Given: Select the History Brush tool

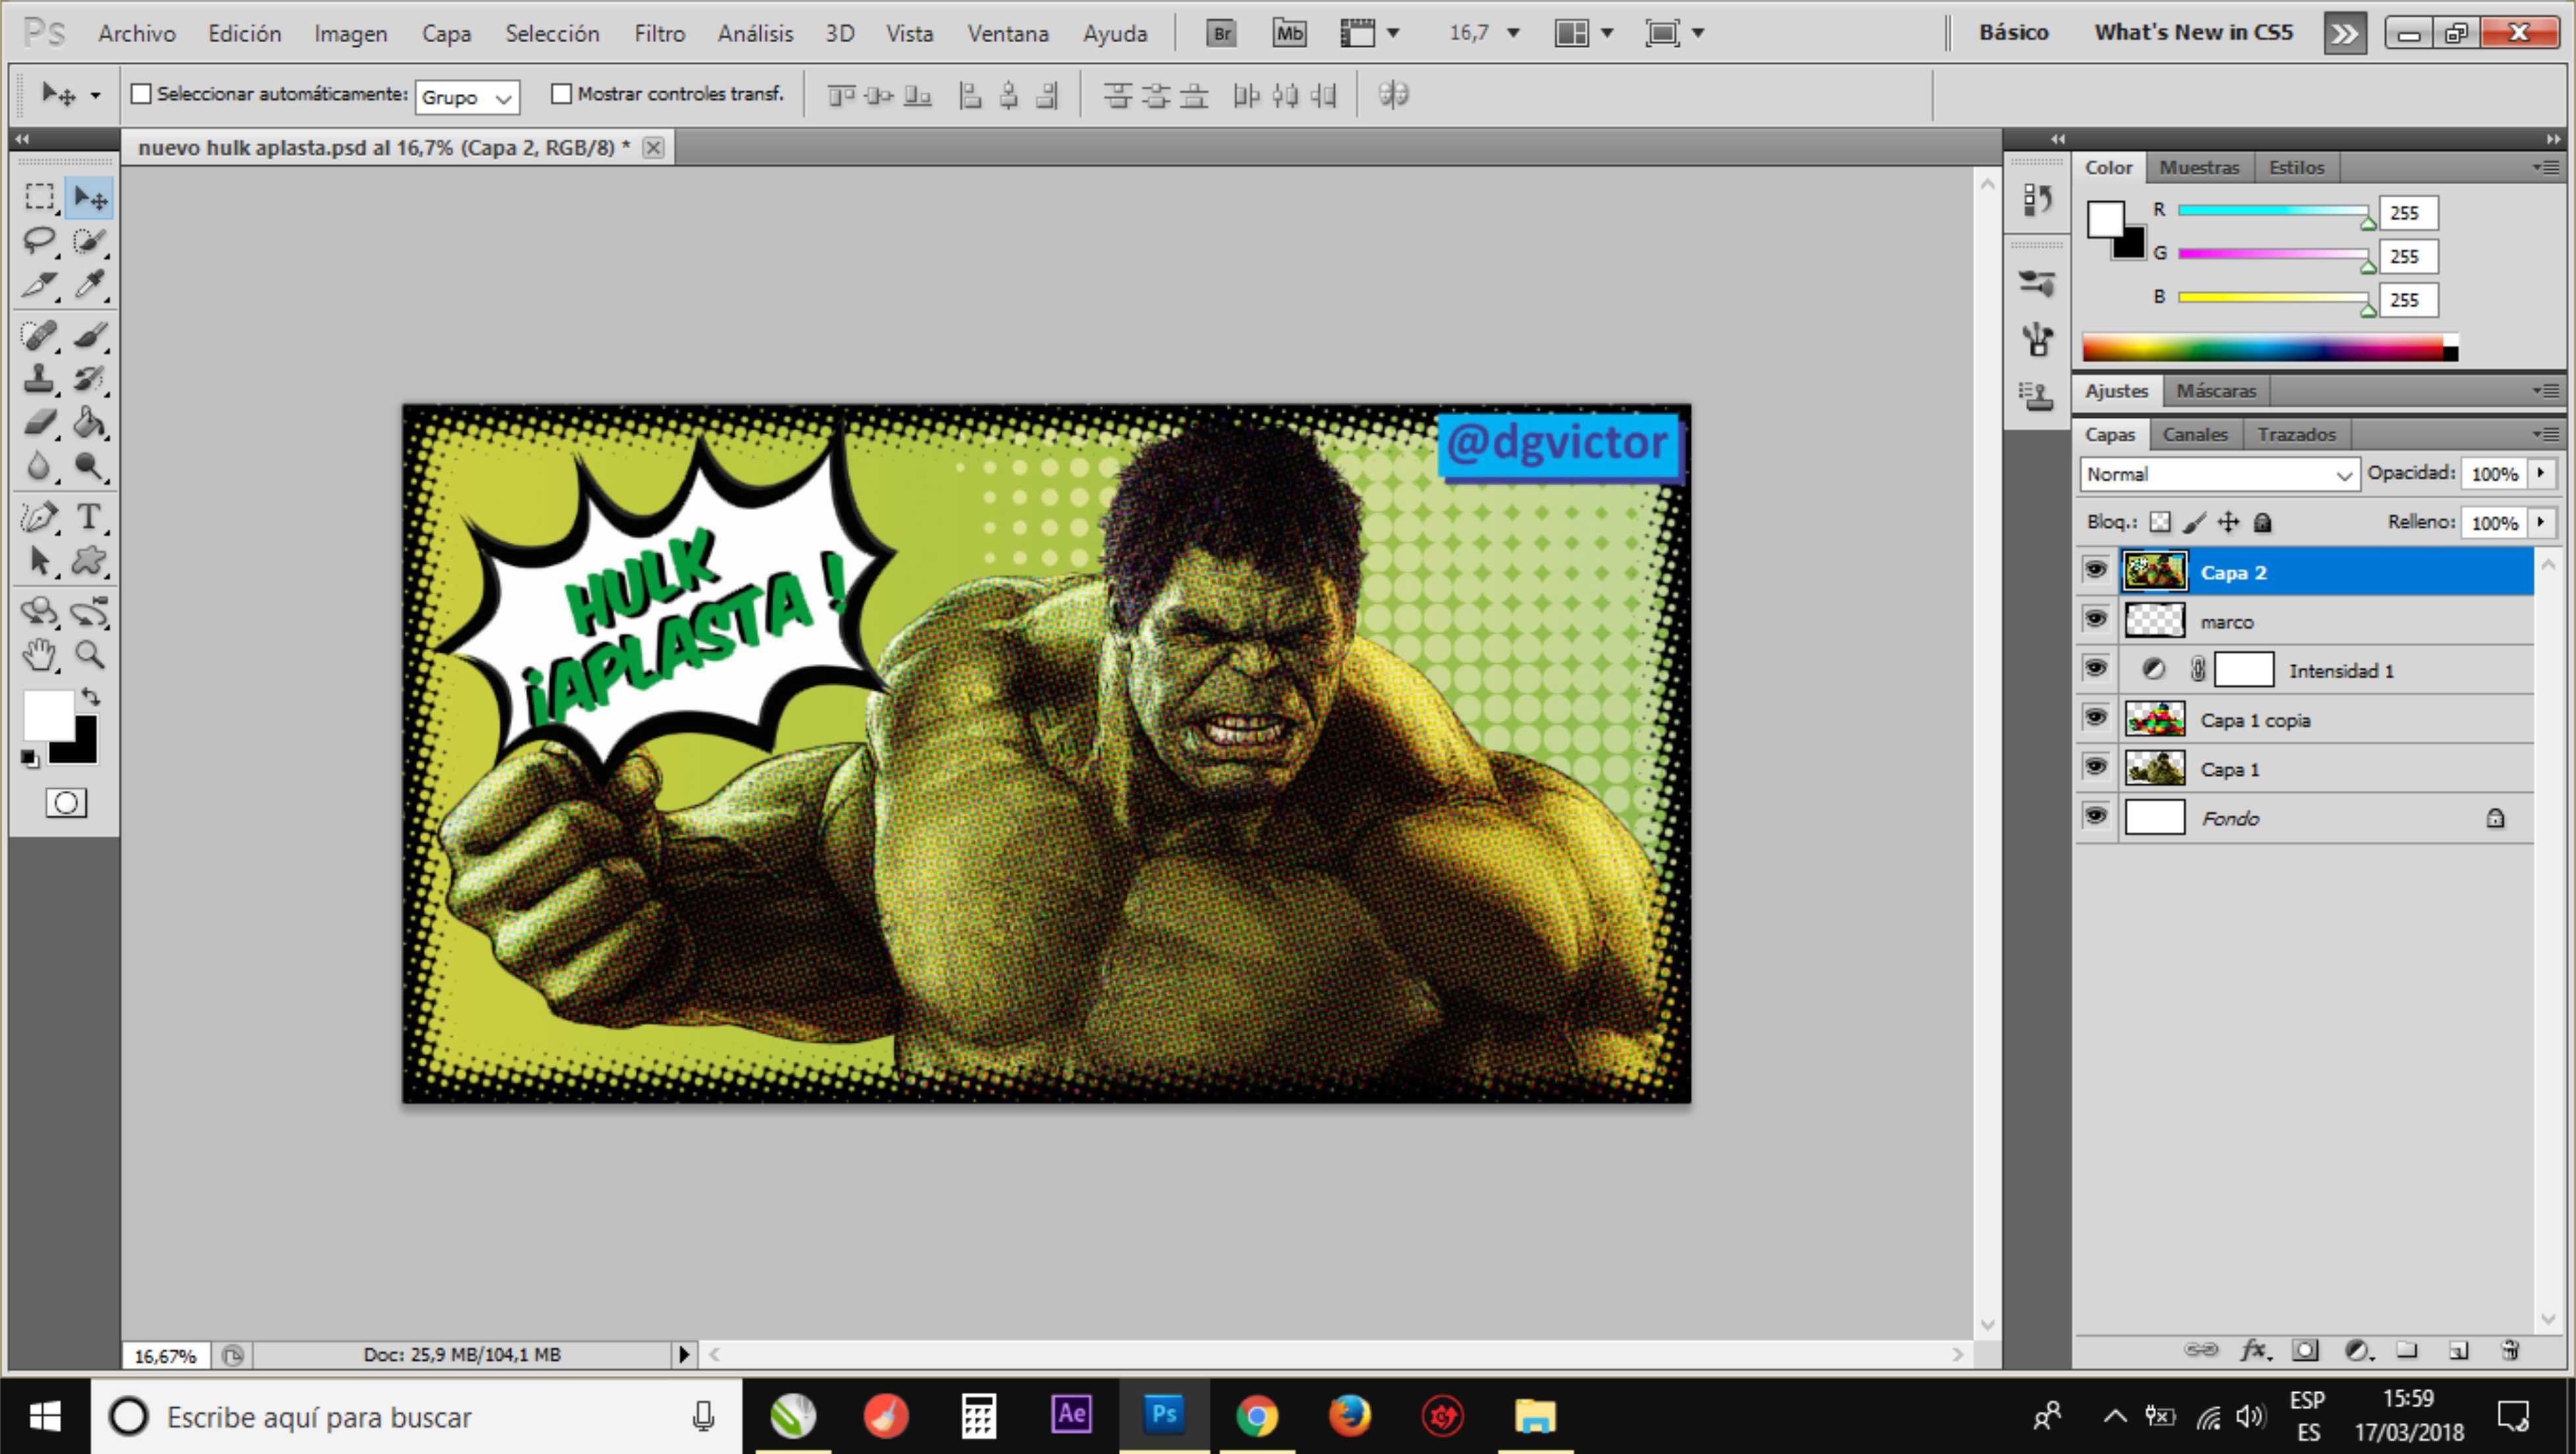Looking at the screenshot, I should (x=89, y=379).
